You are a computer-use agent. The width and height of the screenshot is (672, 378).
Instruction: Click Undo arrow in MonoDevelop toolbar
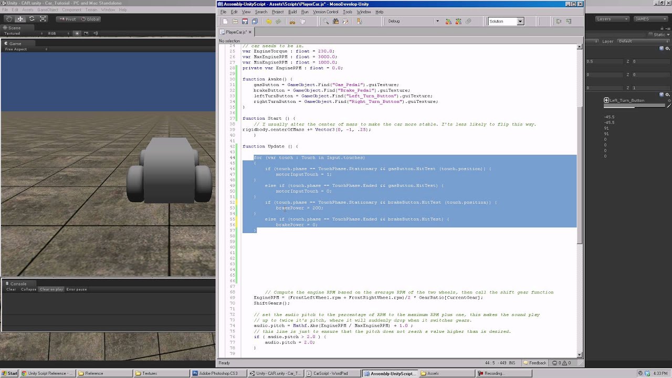click(x=268, y=22)
